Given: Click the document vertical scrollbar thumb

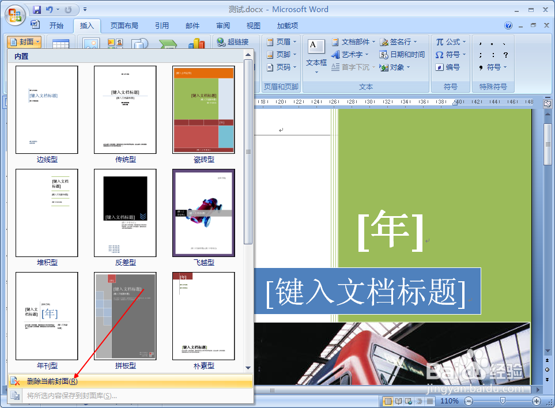Looking at the screenshot, I should [x=548, y=145].
